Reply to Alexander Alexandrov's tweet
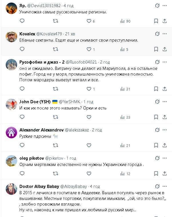The height and width of the screenshot is (217, 172). 22,145
